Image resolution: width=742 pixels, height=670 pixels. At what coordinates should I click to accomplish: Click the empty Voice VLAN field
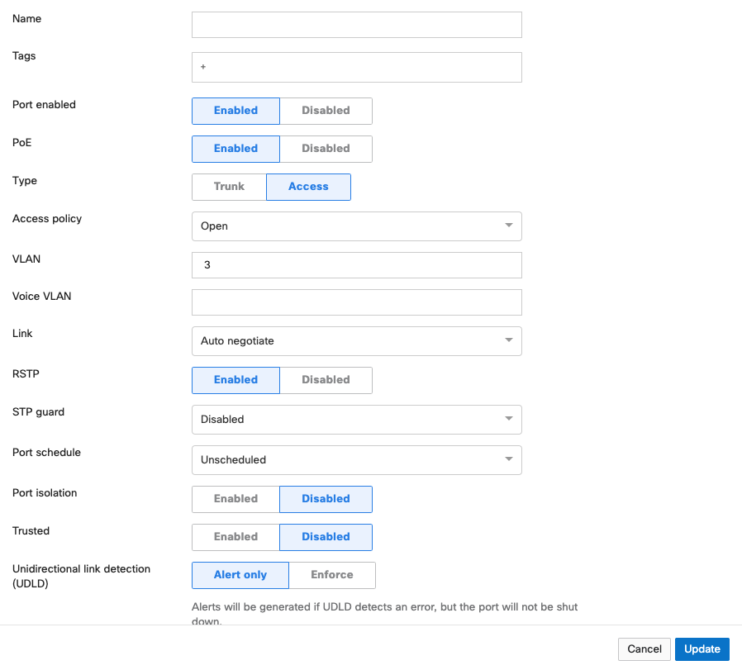(x=356, y=302)
